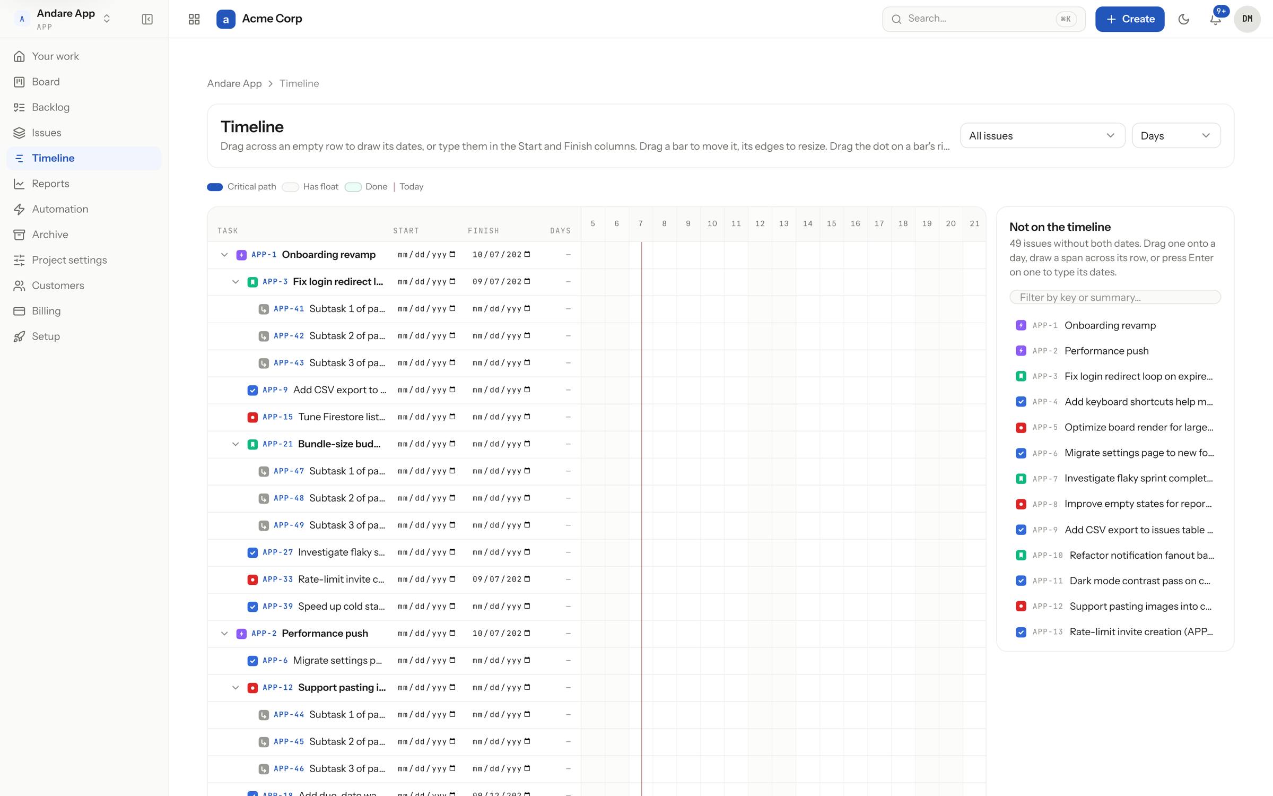
Task: Toggle dark mode moon icon
Action: click(x=1183, y=19)
